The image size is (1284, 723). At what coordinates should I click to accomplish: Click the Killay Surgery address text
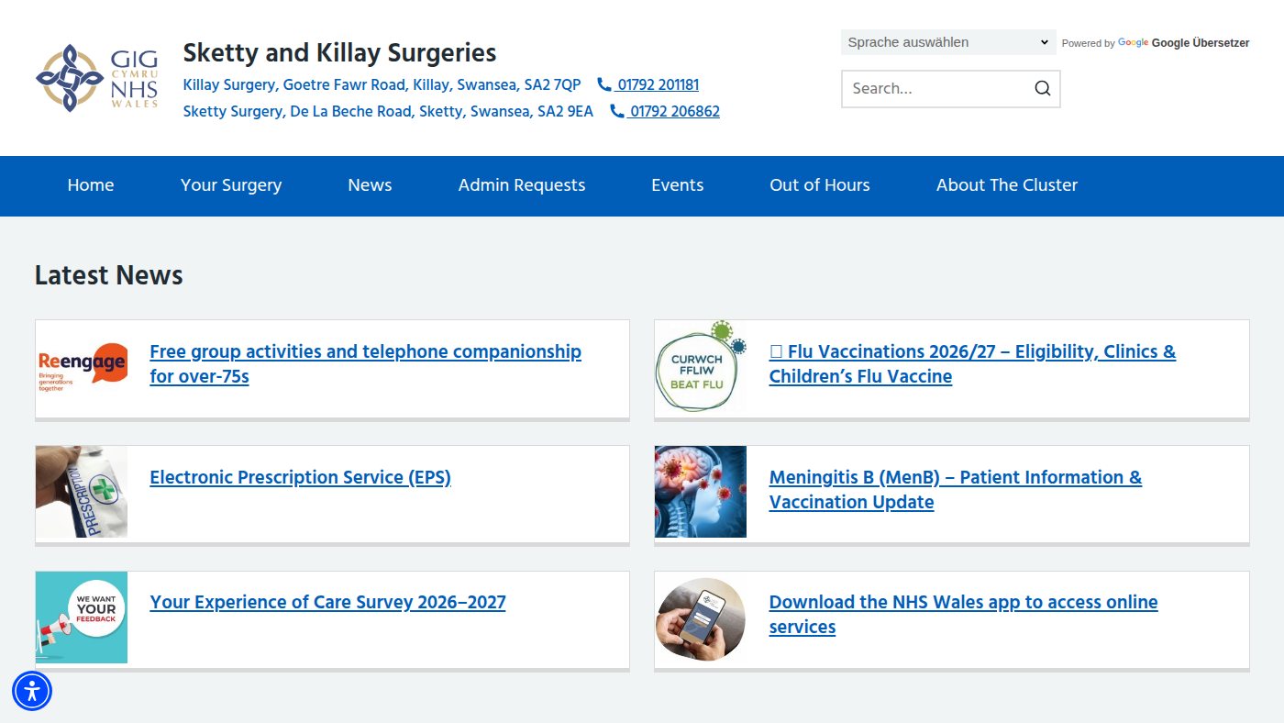point(382,84)
